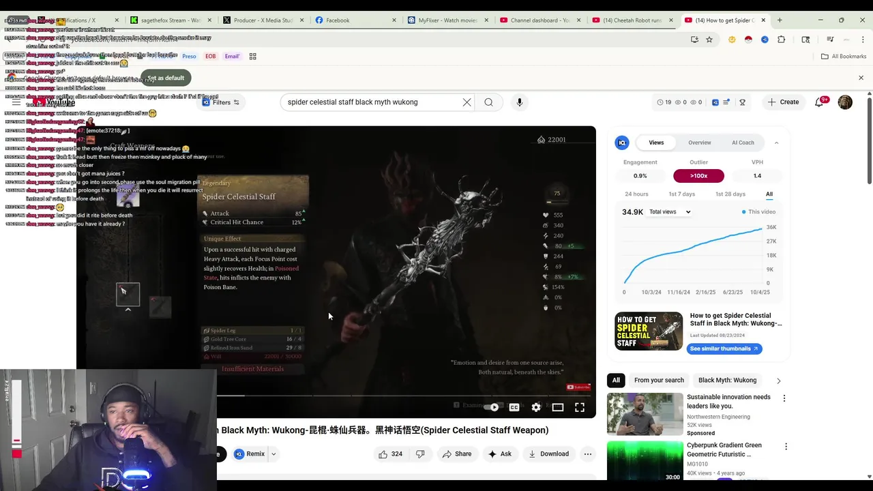
Task: Switch to vidIQ Overview tab
Action: click(x=699, y=143)
